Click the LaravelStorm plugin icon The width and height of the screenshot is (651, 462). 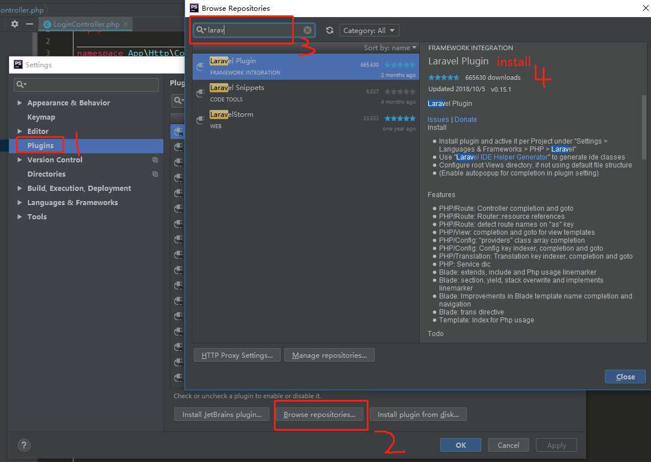coord(200,120)
